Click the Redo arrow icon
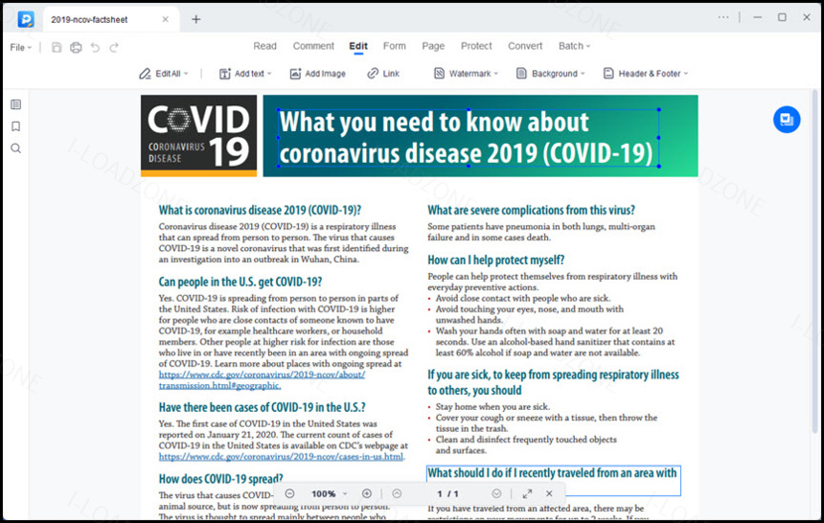Screen dimensions: 824x523 (x=114, y=47)
